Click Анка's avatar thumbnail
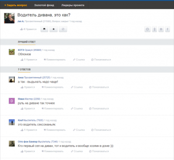 click(12, 80)
